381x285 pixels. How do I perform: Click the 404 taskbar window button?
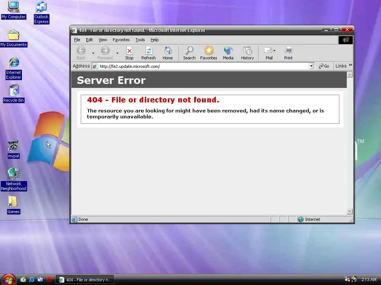coord(85,280)
